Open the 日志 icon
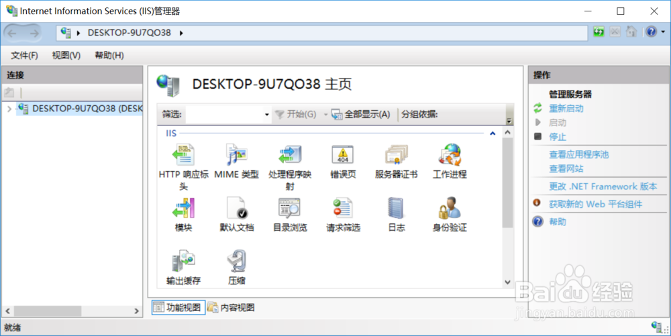Viewport: 671px width, 336px height. pos(397,208)
